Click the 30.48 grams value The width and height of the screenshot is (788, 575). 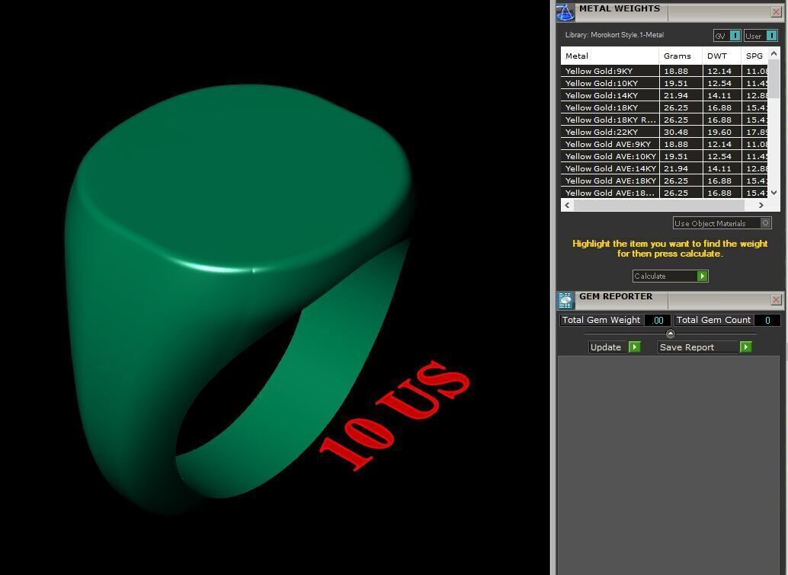tap(676, 132)
